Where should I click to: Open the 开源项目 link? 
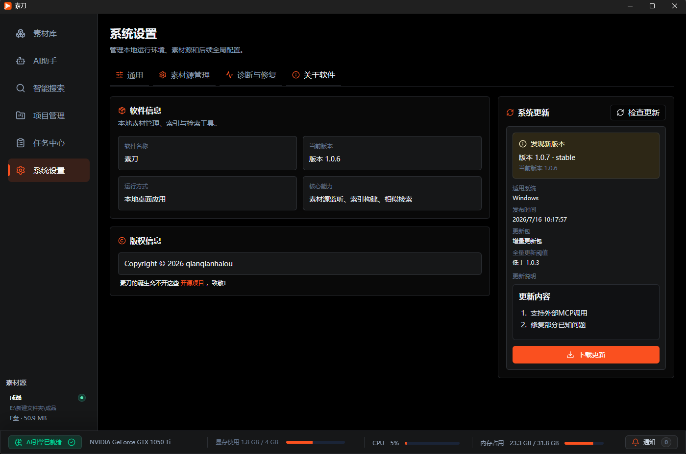pos(192,283)
